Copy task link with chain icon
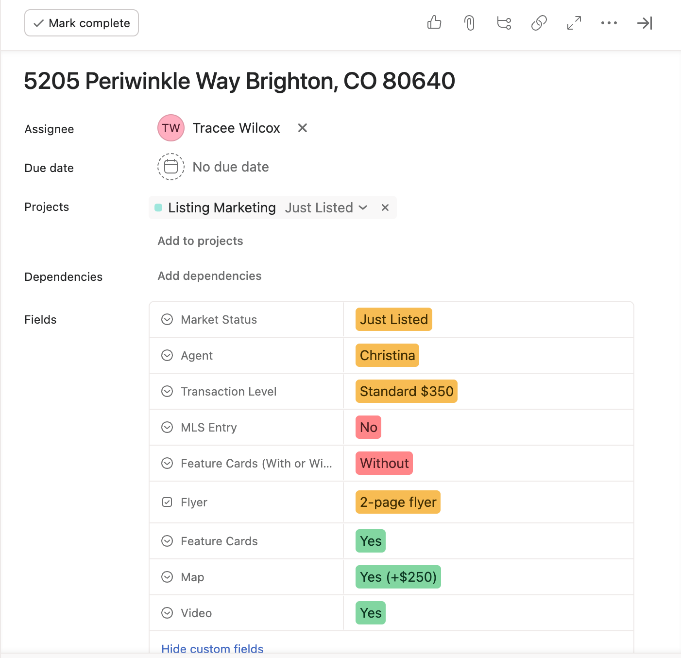Image resolution: width=681 pixels, height=658 pixels. (539, 23)
